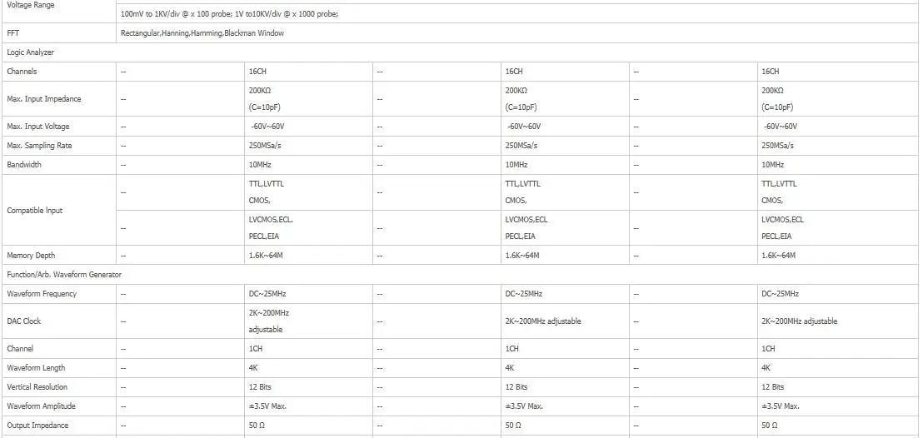Viewport: 923px width, 438px height.
Task: Select the Logic Analyzer section heading
Action: point(30,52)
